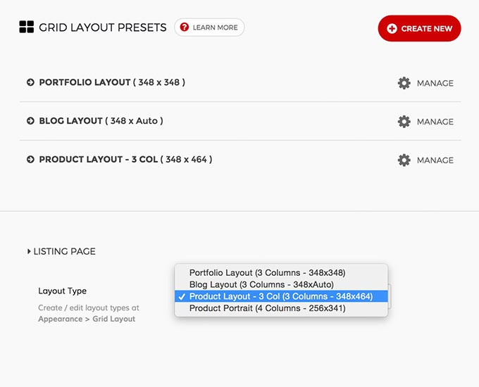Click the gear icon for Product Layout - 3 Col
Image resolution: width=479 pixels, height=387 pixels.
pyautogui.click(x=404, y=160)
